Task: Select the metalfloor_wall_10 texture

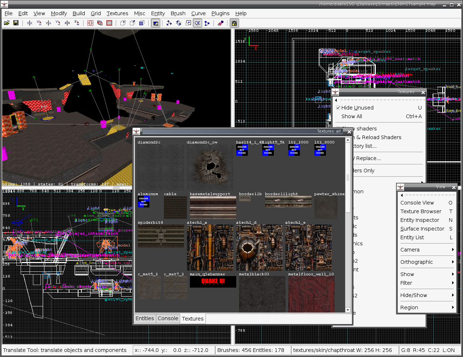Action: coord(311,294)
